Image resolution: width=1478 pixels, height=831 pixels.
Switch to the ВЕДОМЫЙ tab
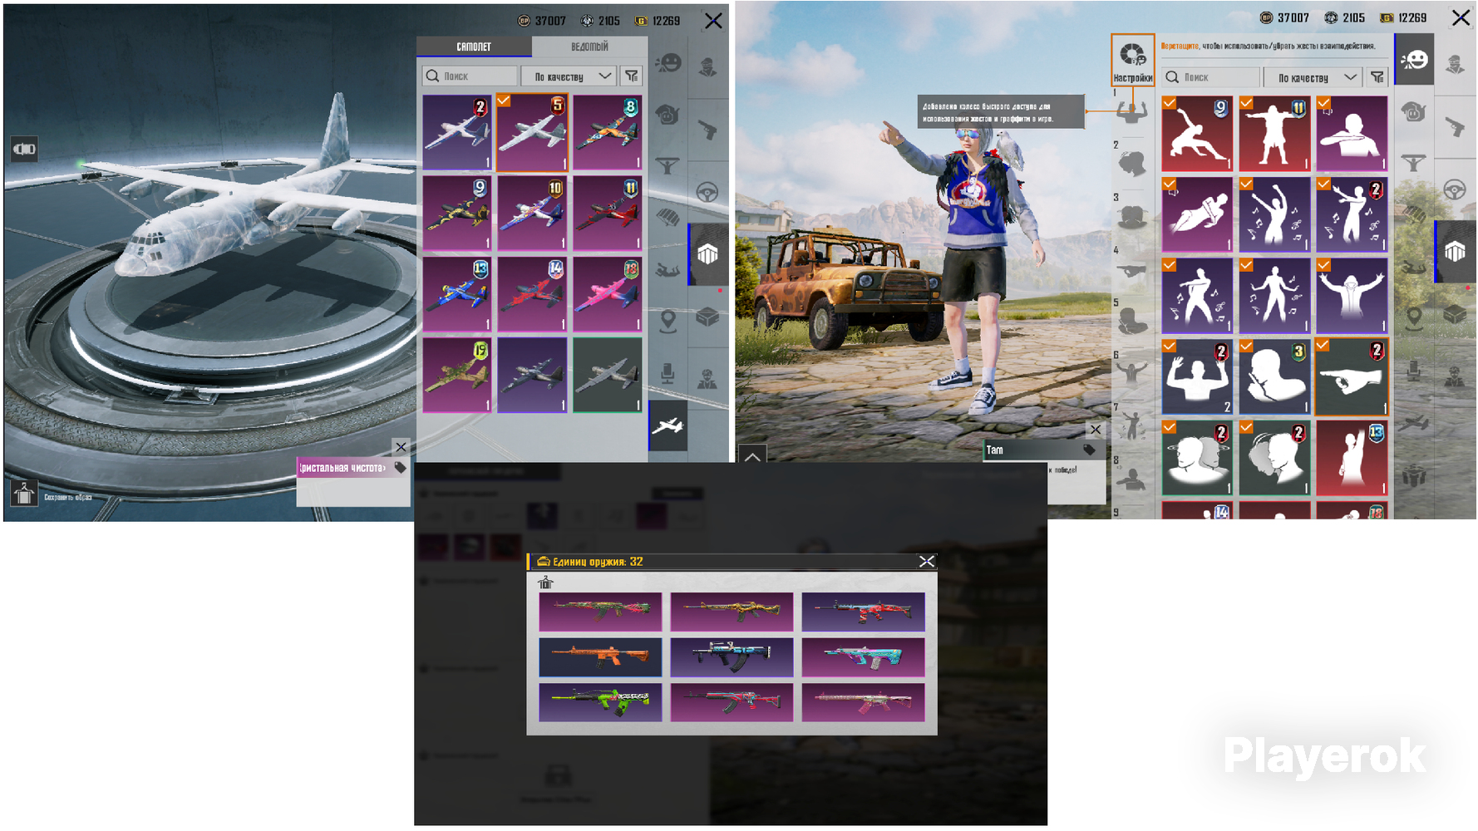coord(589,47)
